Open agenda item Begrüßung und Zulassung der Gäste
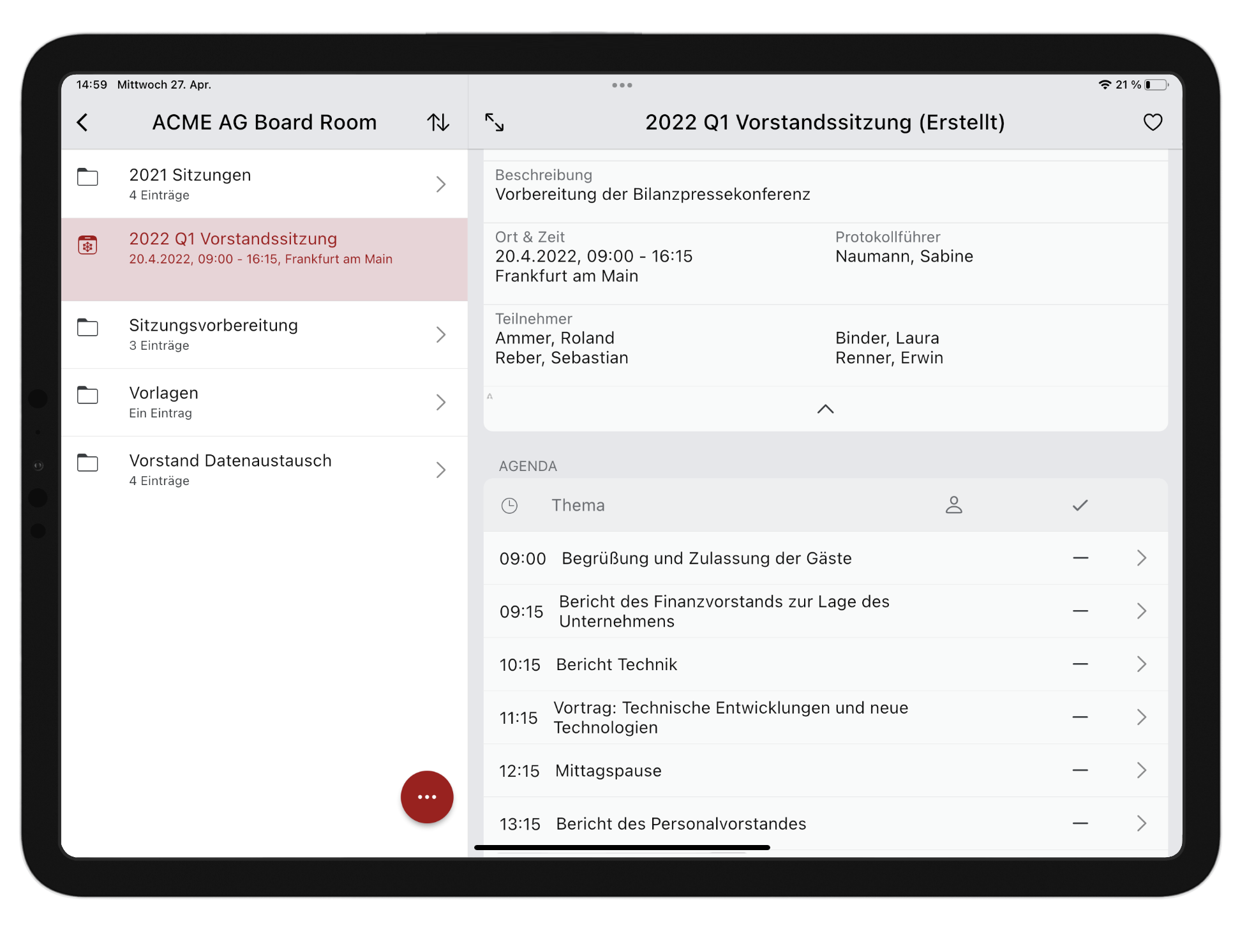The image size is (1247, 928). 706,558
